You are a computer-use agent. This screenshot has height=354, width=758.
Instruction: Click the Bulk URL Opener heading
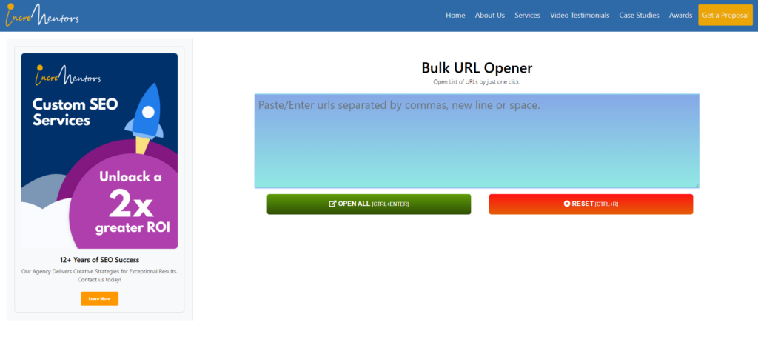[x=477, y=67]
